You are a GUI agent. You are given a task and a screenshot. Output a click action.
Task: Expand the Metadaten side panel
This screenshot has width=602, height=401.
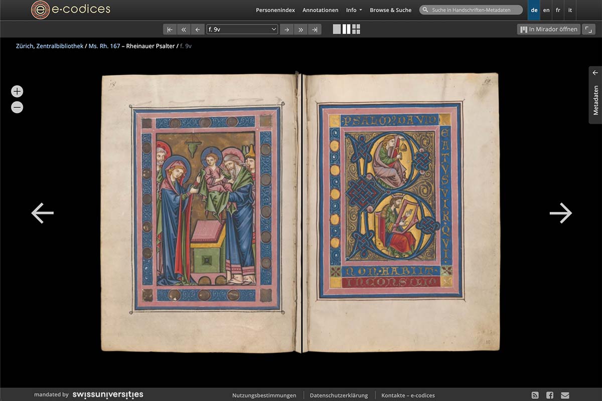[x=595, y=95]
